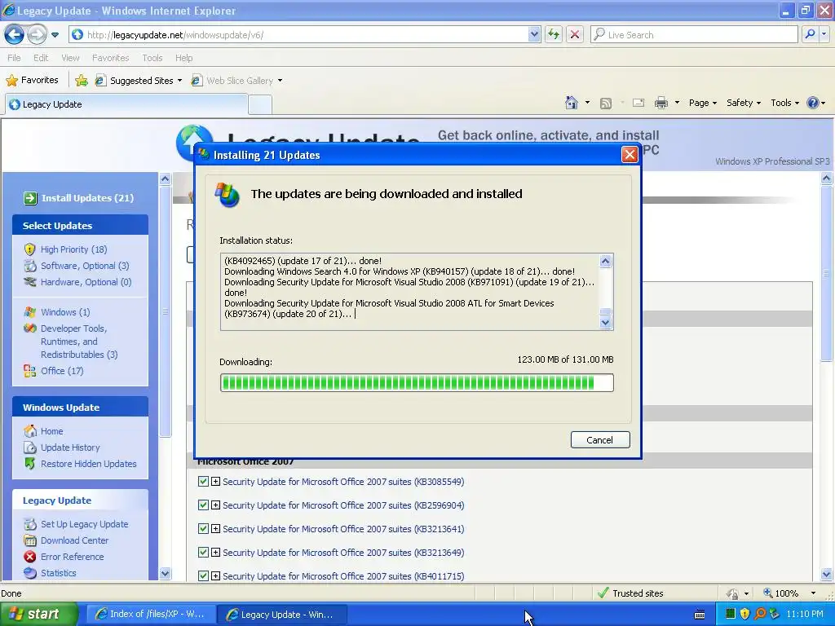Open Developer Tools, Runtimes, and Redistributables
Image resolution: width=835 pixels, height=626 pixels.
(x=79, y=342)
